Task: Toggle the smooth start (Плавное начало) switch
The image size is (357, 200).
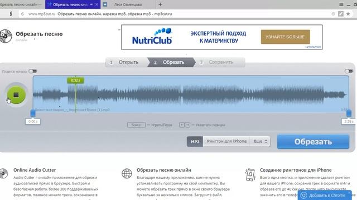Action: point(32,71)
